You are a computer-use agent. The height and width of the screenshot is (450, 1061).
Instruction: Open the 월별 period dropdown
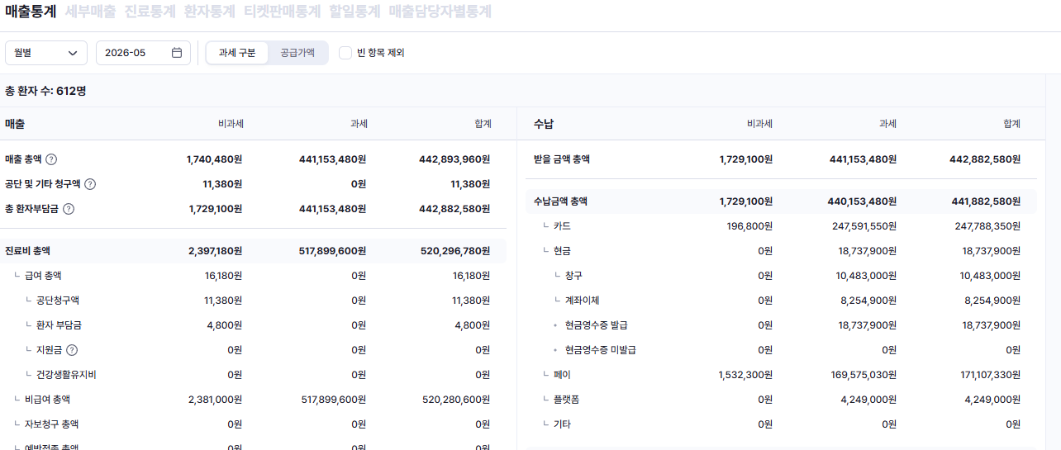pyautogui.click(x=46, y=53)
